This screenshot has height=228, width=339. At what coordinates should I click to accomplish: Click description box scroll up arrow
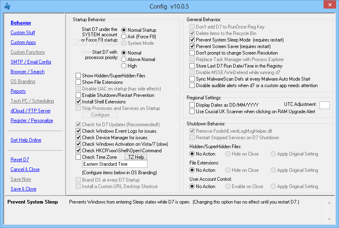329,203
